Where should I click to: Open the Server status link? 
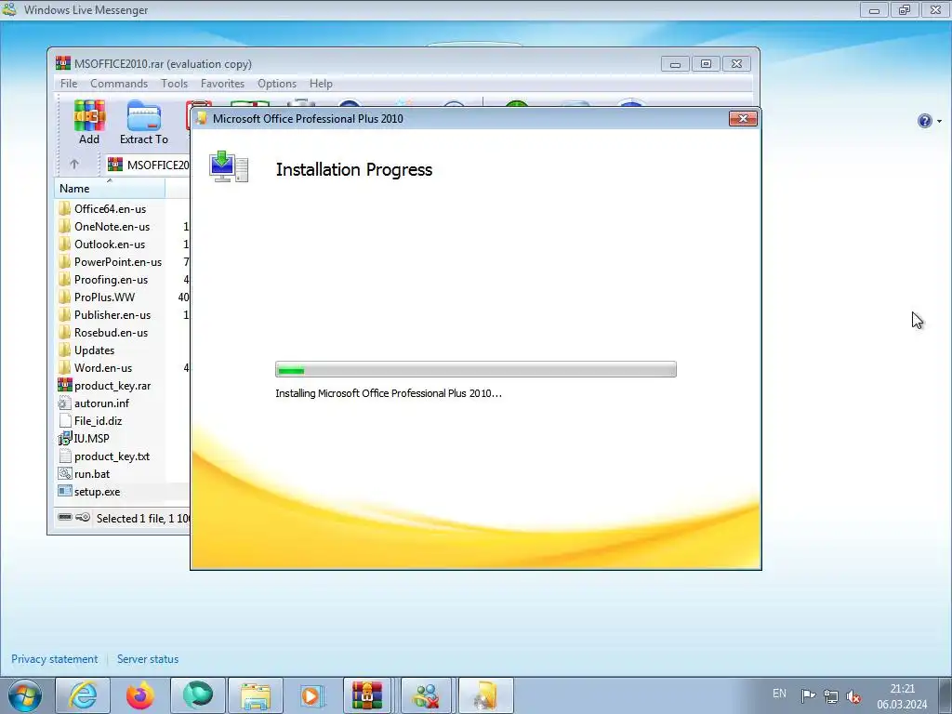(148, 659)
